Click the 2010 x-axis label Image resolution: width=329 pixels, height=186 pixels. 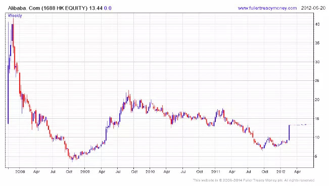150,171
